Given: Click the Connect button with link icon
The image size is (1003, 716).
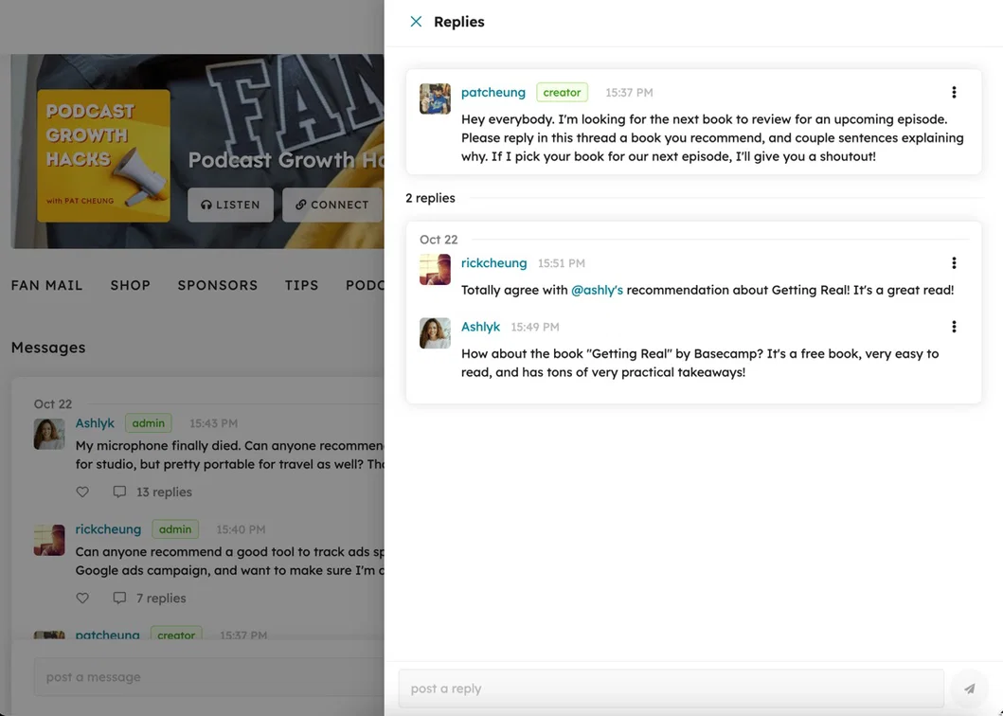Looking at the screenshot, I should pos(332,205).
